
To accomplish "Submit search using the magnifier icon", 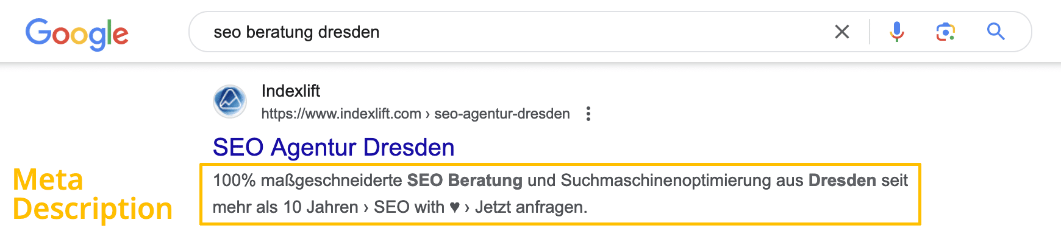I will click(996, 32).
